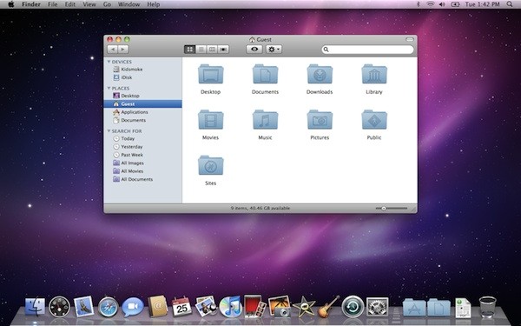
Task: Open System Preferences from the Dock
Action: (x=377, y=307)
